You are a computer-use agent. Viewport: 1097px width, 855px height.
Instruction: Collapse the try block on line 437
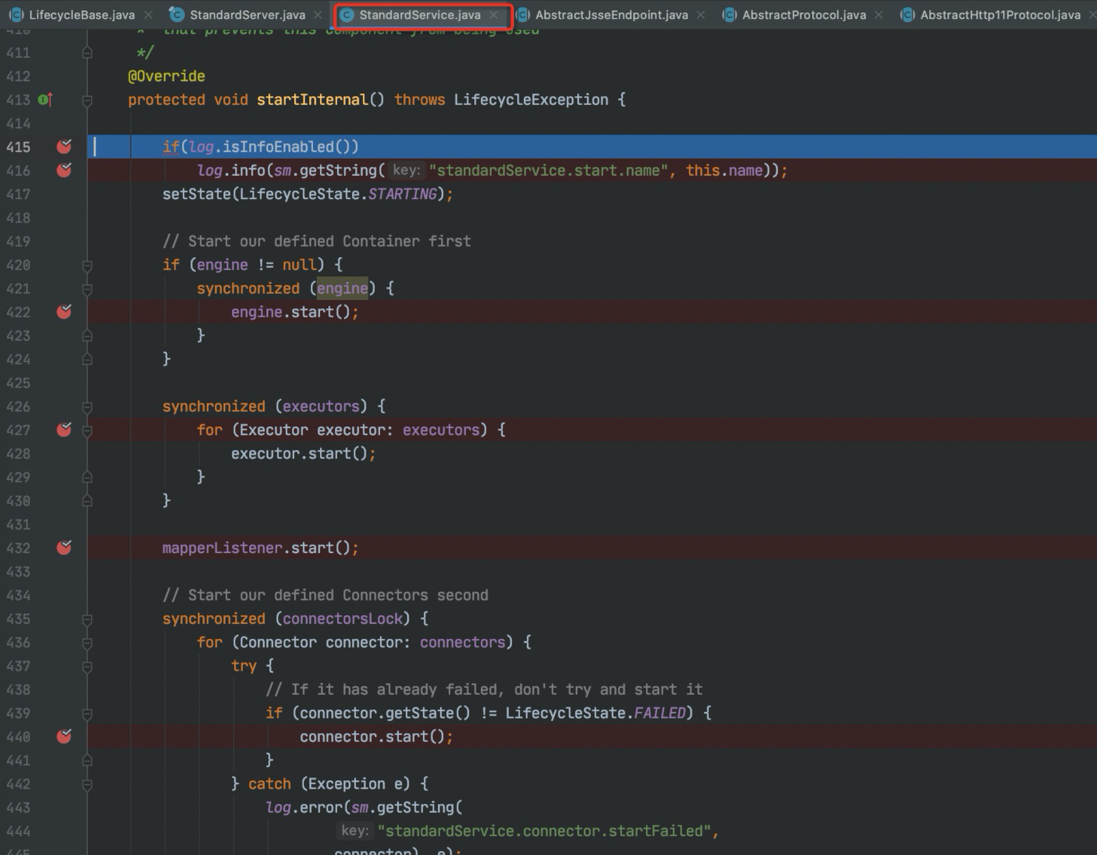point(87,667)
